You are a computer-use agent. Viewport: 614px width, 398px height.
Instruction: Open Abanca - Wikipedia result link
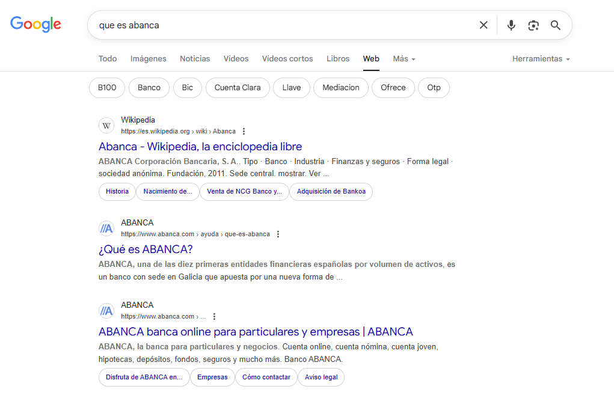[200, 147]
